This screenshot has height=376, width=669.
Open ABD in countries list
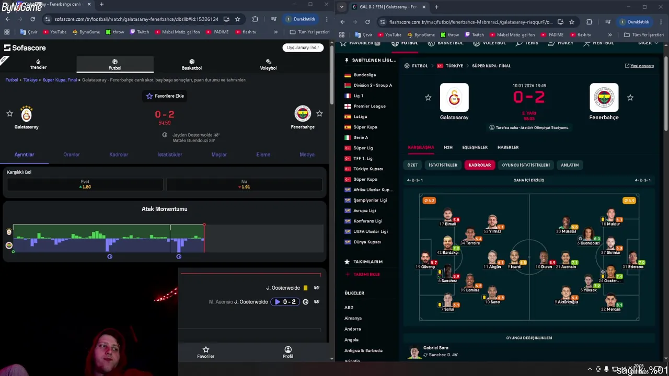click(x=349, y=308)
